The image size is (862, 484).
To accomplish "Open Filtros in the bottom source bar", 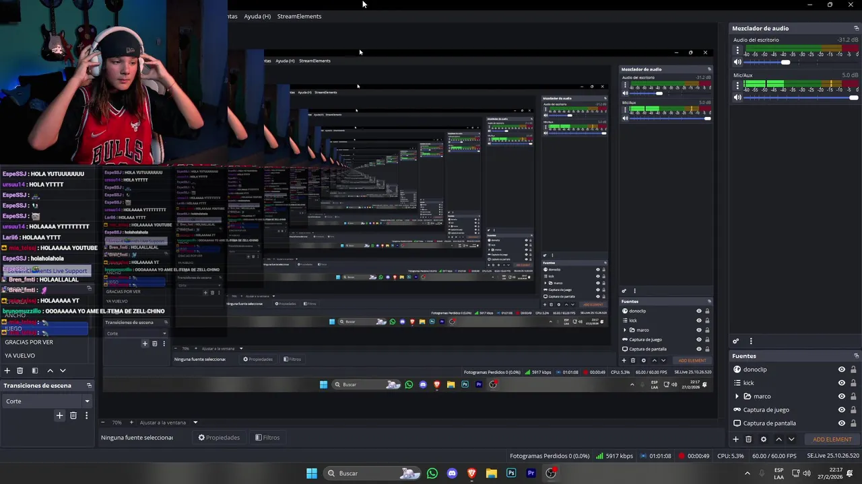I will click(267, 438).
